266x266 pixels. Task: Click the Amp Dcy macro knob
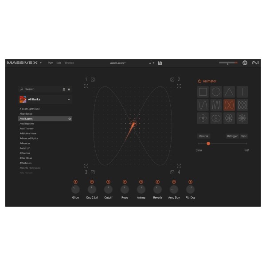[x=174, y=189]
